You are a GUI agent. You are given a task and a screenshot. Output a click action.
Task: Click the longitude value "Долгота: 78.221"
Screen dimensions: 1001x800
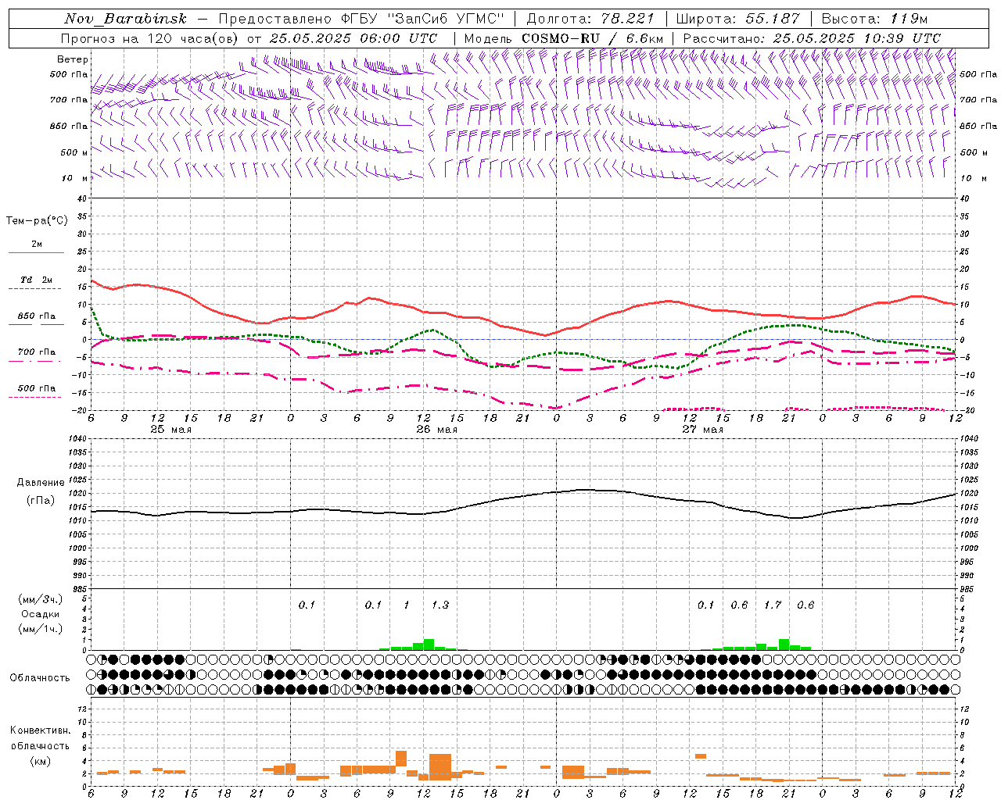(590, 19)
